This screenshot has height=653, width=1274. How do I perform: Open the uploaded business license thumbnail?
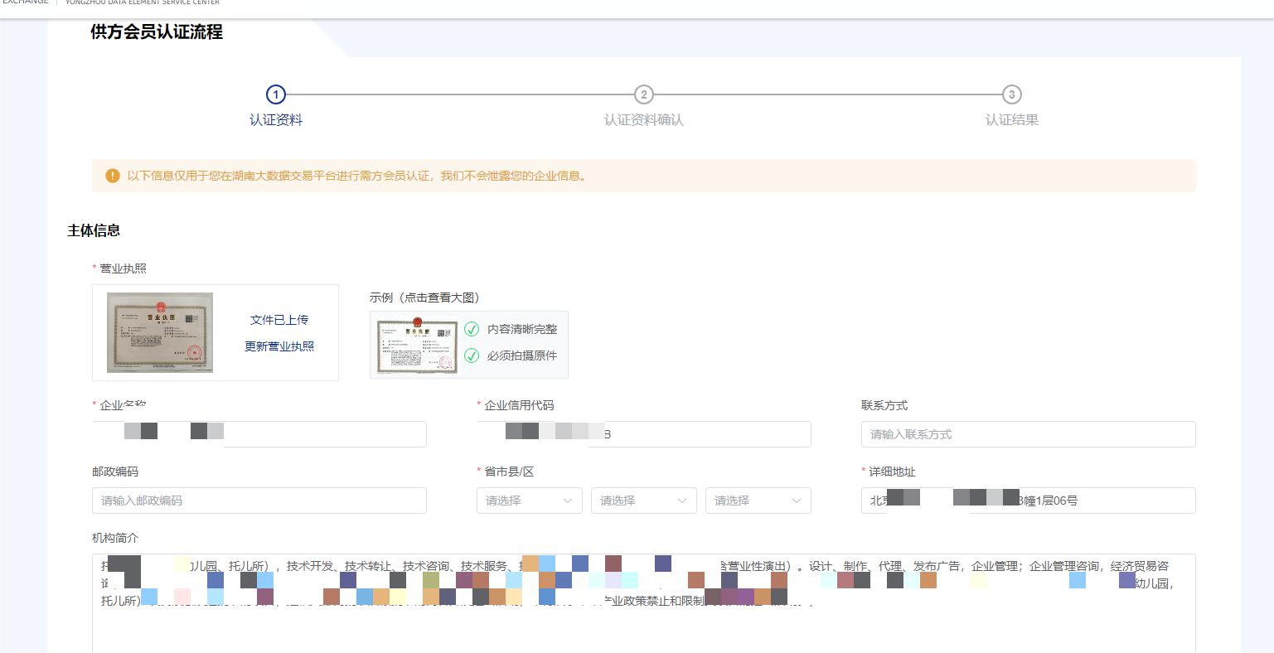160,332
